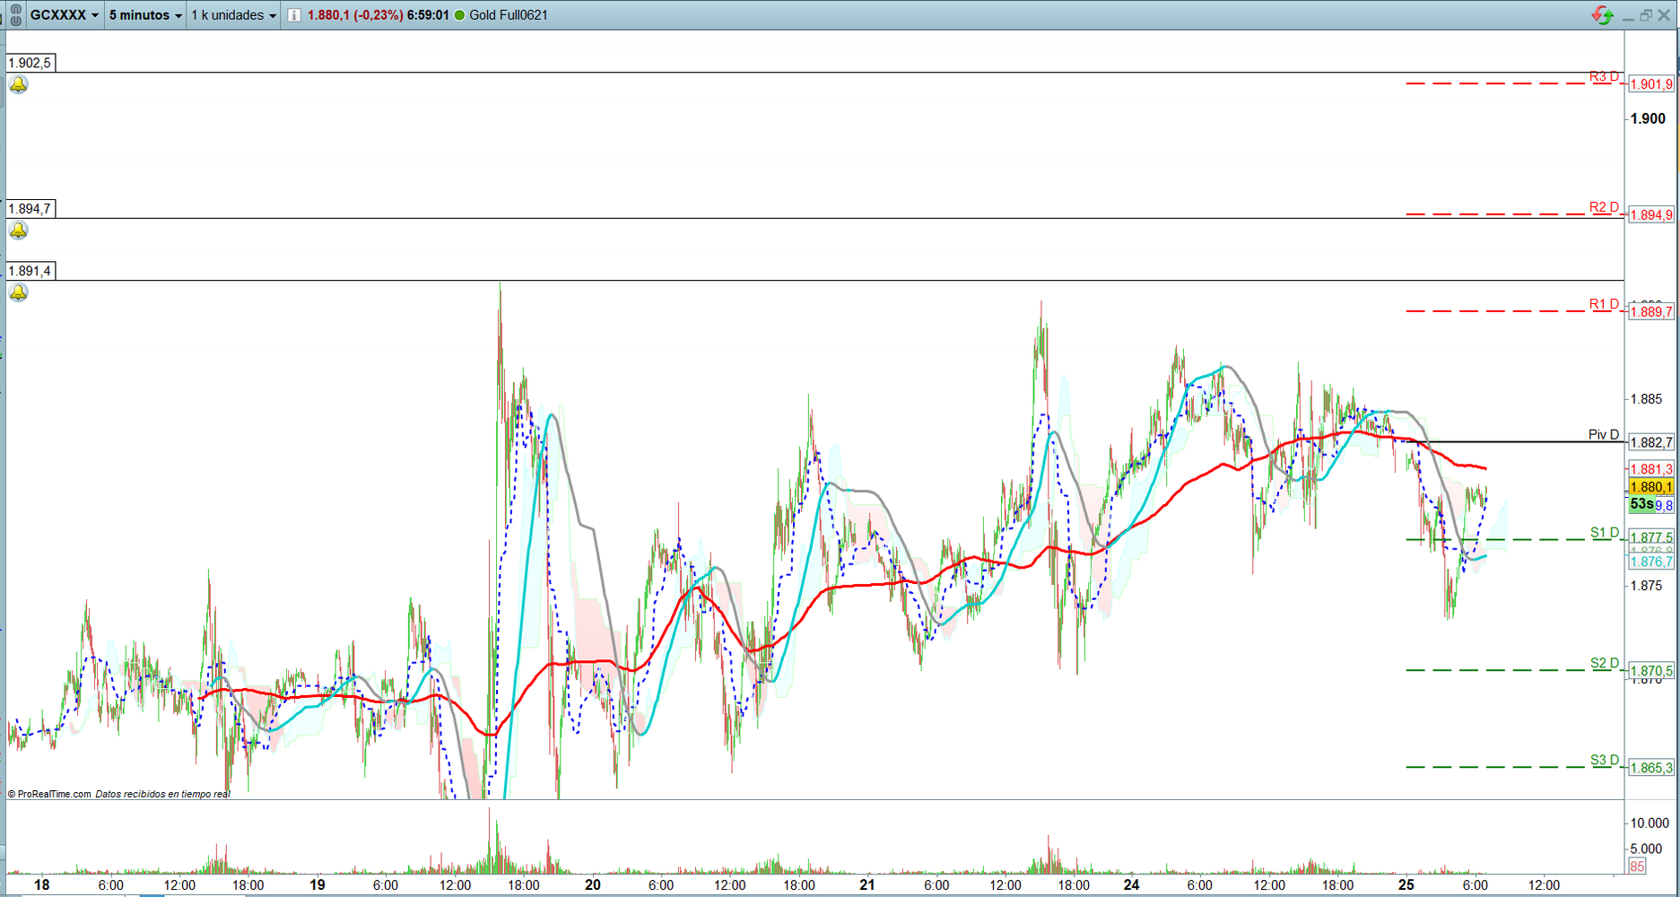The width and height of the screenshot is (1680, 897).
Task: Select the 1.902,5 alert price label
Action: (x=30, y=63)
